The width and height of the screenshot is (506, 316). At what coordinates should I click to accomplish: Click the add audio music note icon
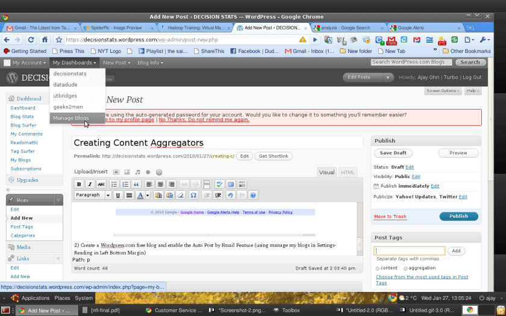[x=137, y=172]
